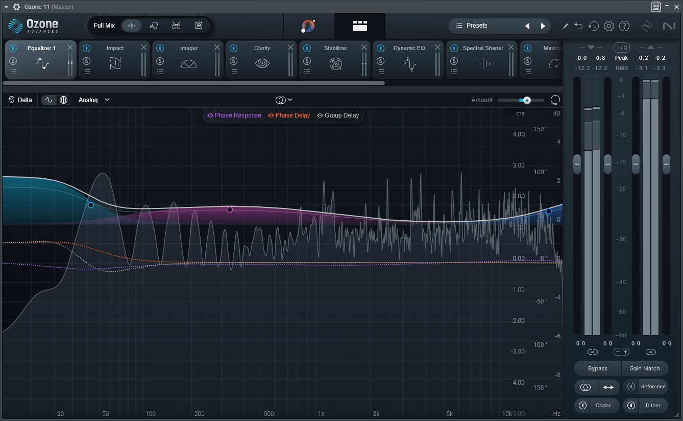Click the Native Instruments logo icon
This screenshot has height=421, width=683.
tap(669, 26)
